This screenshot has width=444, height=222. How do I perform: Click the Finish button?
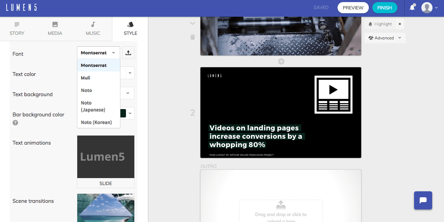(384, 7)
